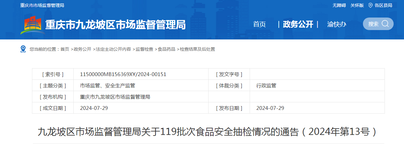Click the value 行政监管
Image resolution: width=404 pixels, height=144 pixels.
tap(266, 85)
